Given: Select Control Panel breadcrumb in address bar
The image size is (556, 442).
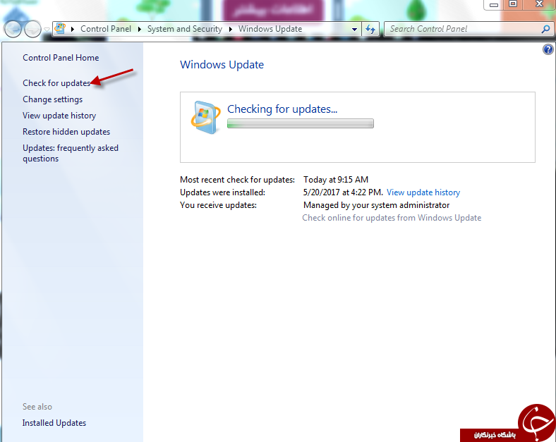Looking at the screenshot, I should [106, 29].
